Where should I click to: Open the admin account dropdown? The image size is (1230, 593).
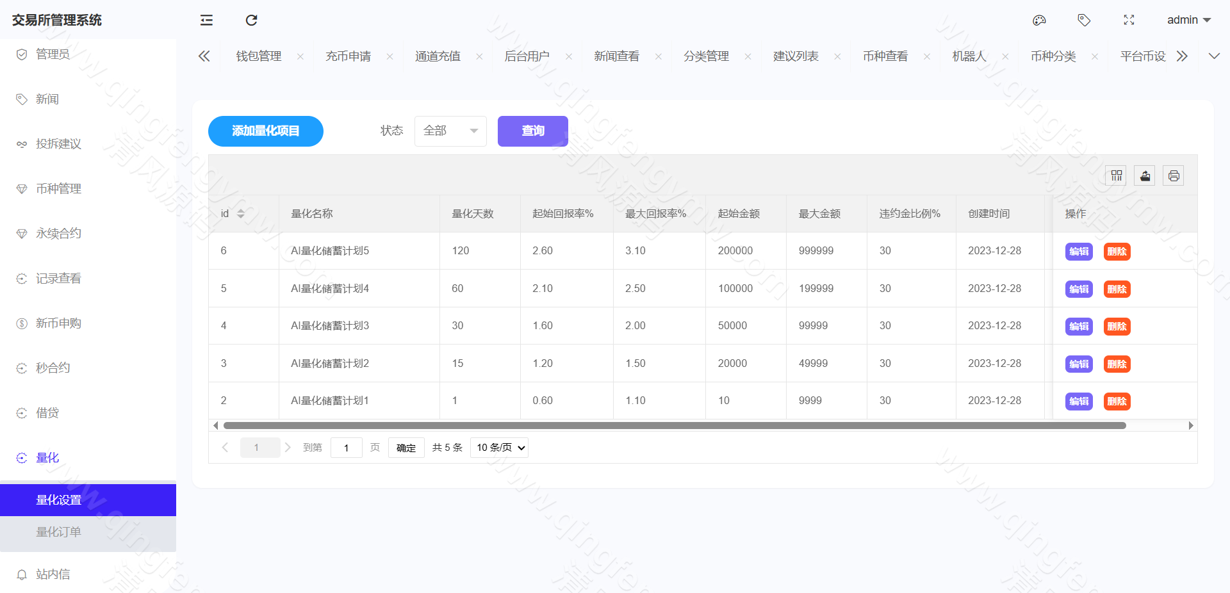[1189, 20]
